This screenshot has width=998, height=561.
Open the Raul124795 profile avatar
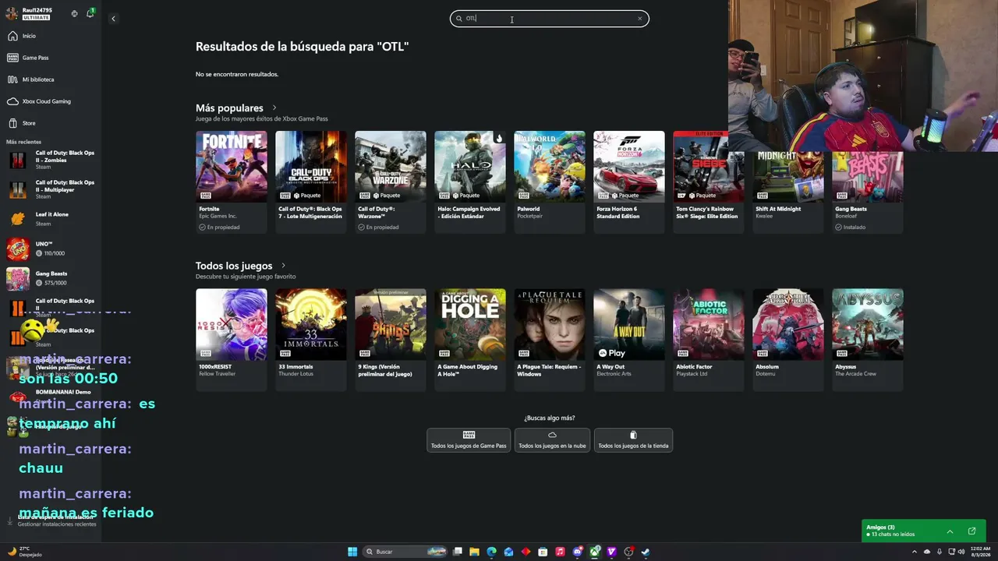click(x=12, y=13)
